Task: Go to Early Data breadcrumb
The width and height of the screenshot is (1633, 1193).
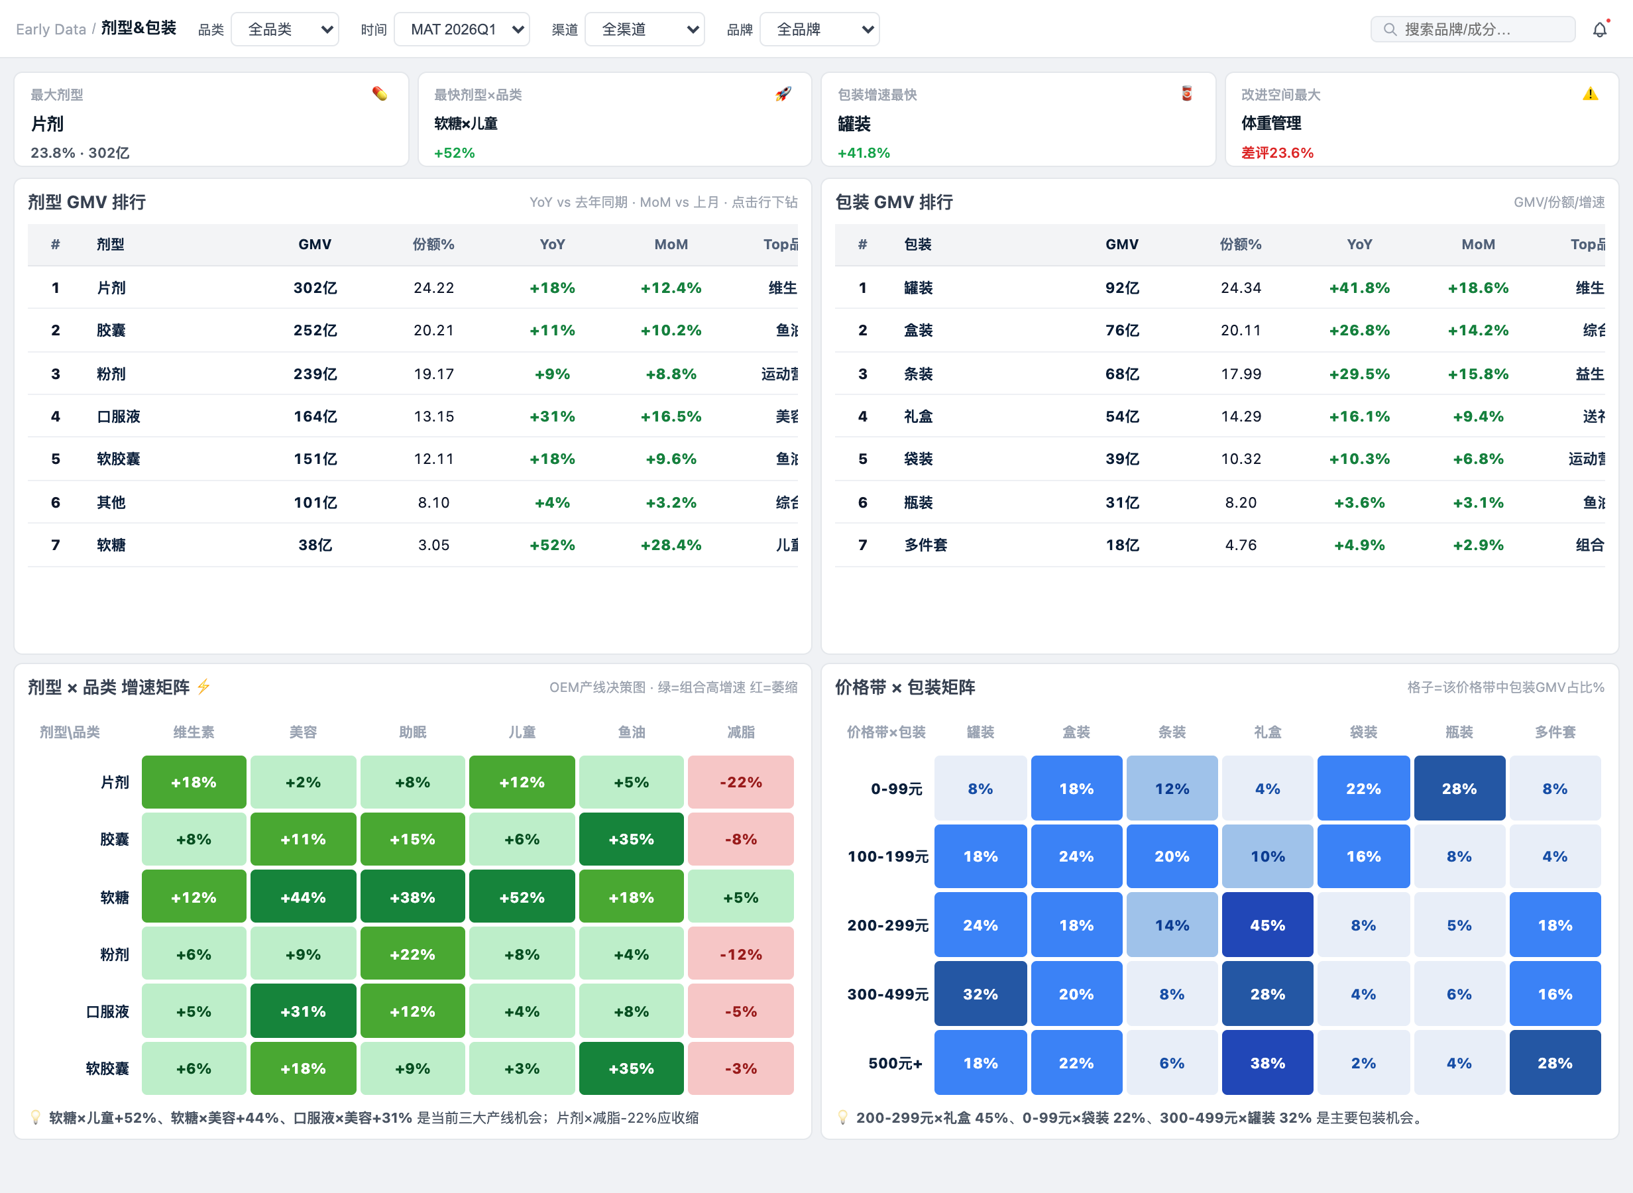Action: [50, 30]
